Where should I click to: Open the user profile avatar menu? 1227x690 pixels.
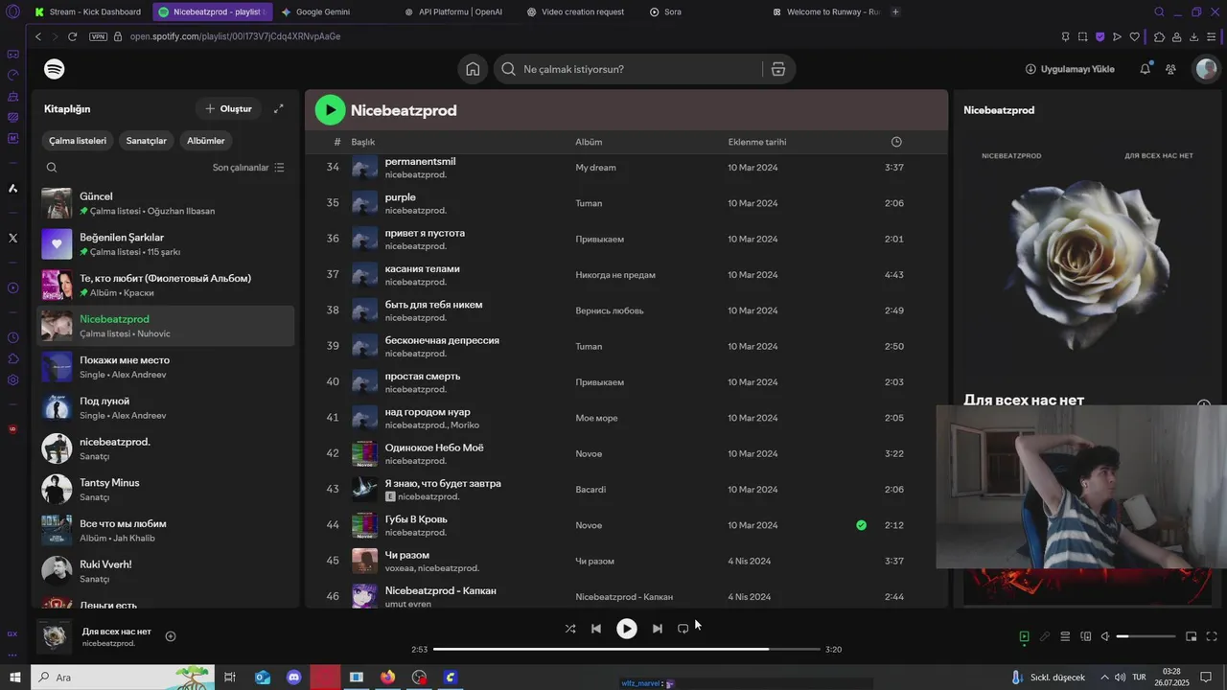(1206, 69)
